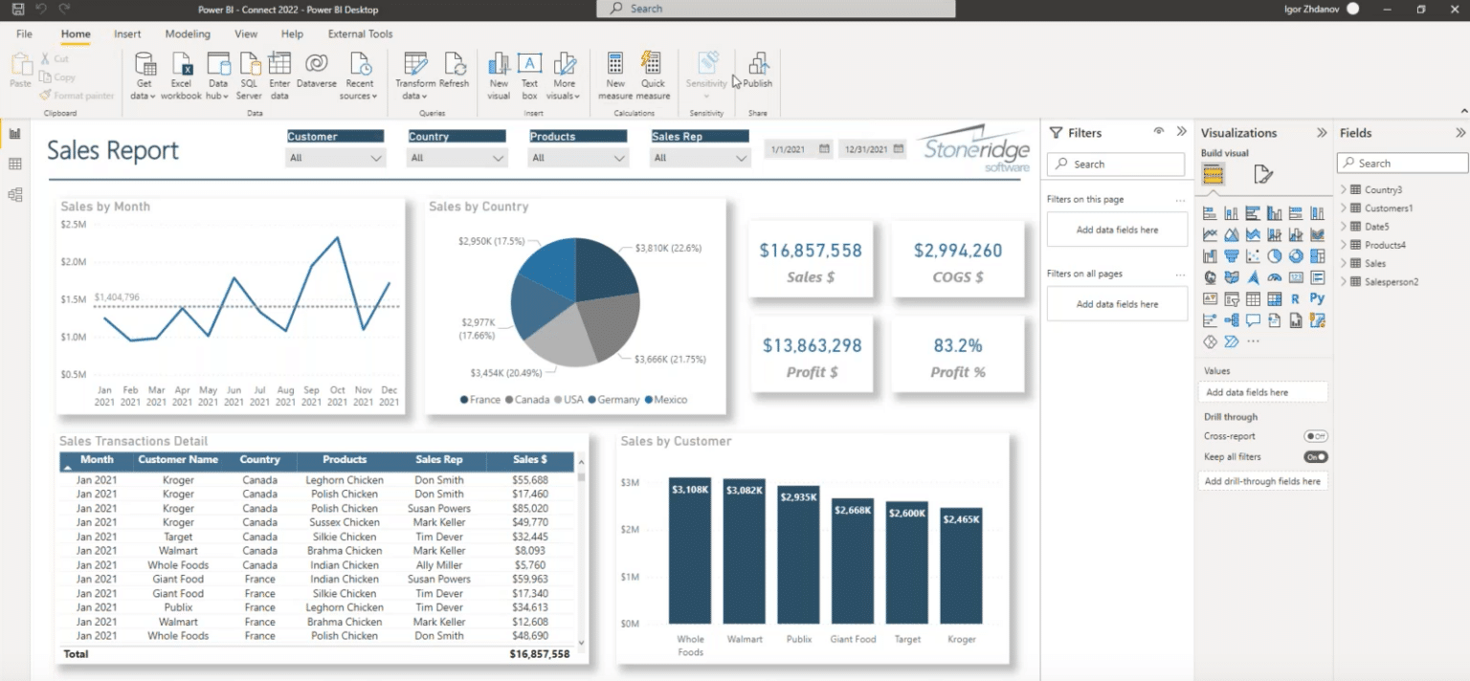Insert a New visual from the ribbon
Viewport: 1470px width, 681px height.
point(498,75)
